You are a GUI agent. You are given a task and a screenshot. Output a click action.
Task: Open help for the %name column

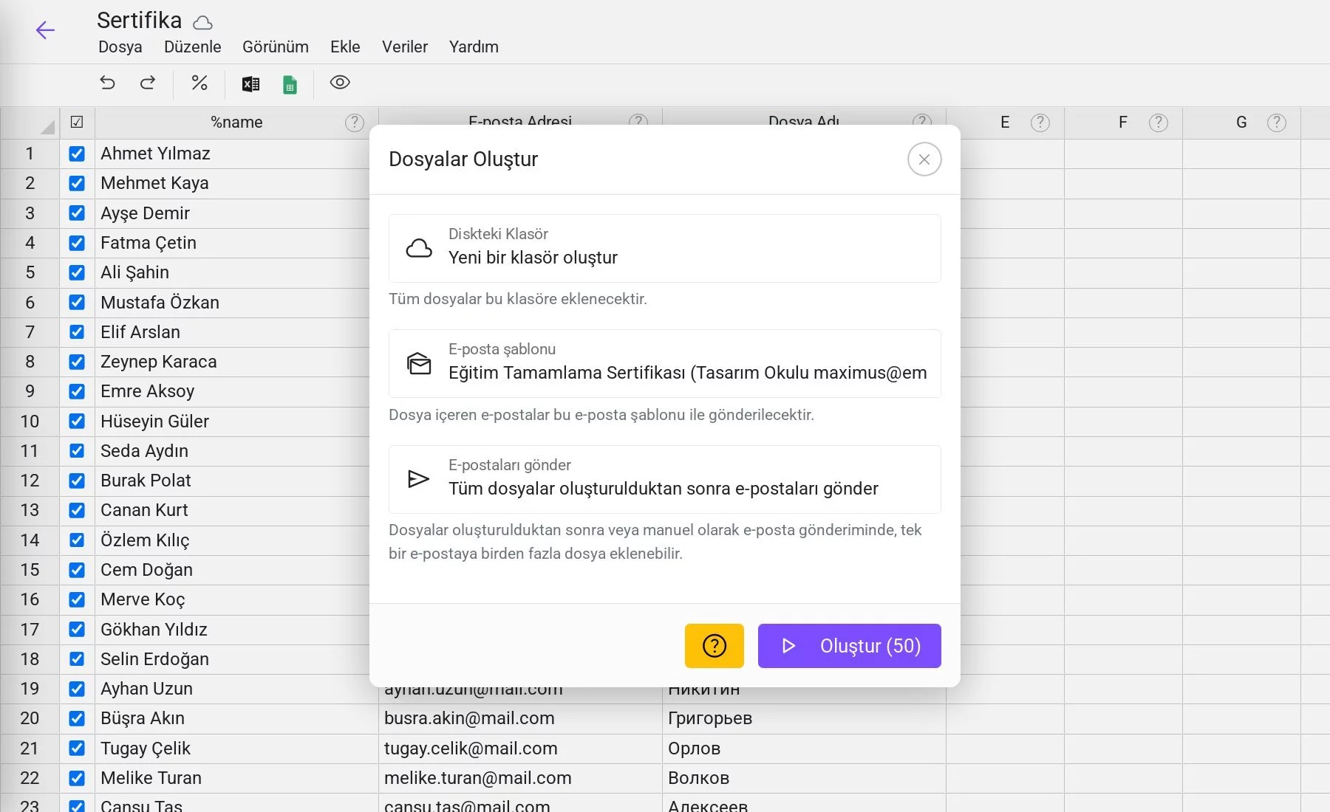pos(355,123)
